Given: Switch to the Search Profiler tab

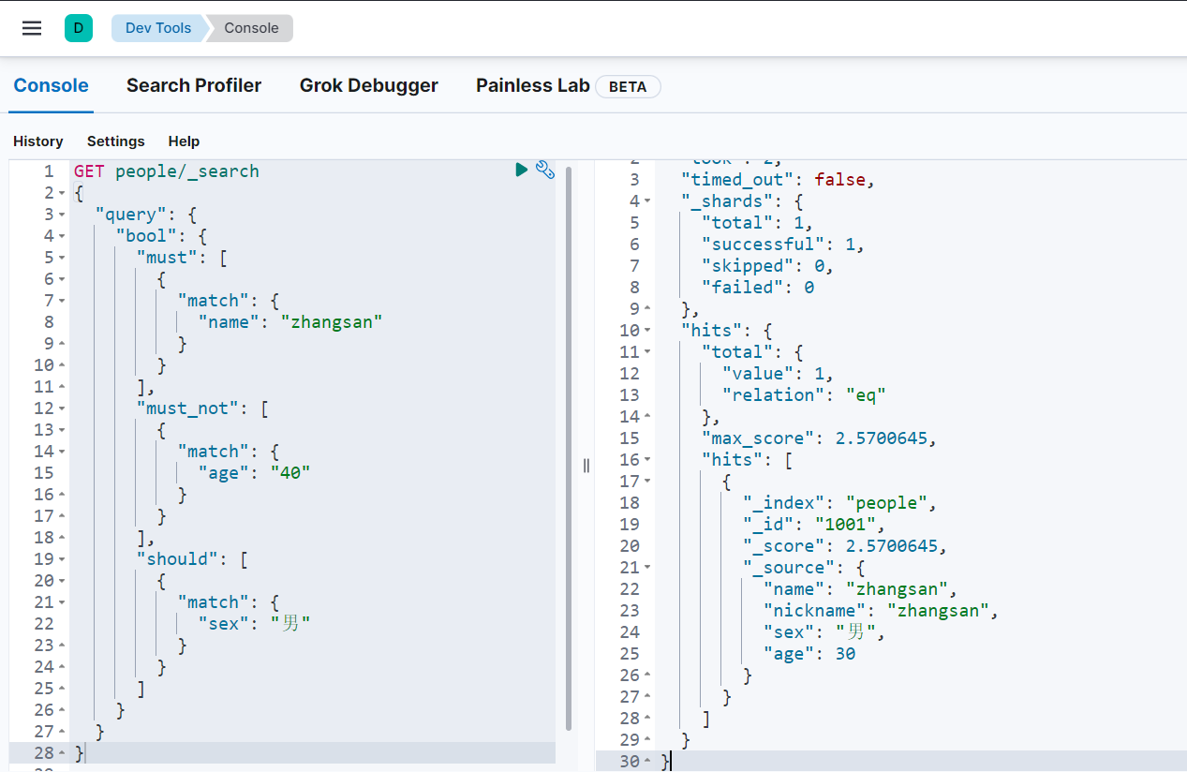Looking at the screenshot, I should pos(194,85).
